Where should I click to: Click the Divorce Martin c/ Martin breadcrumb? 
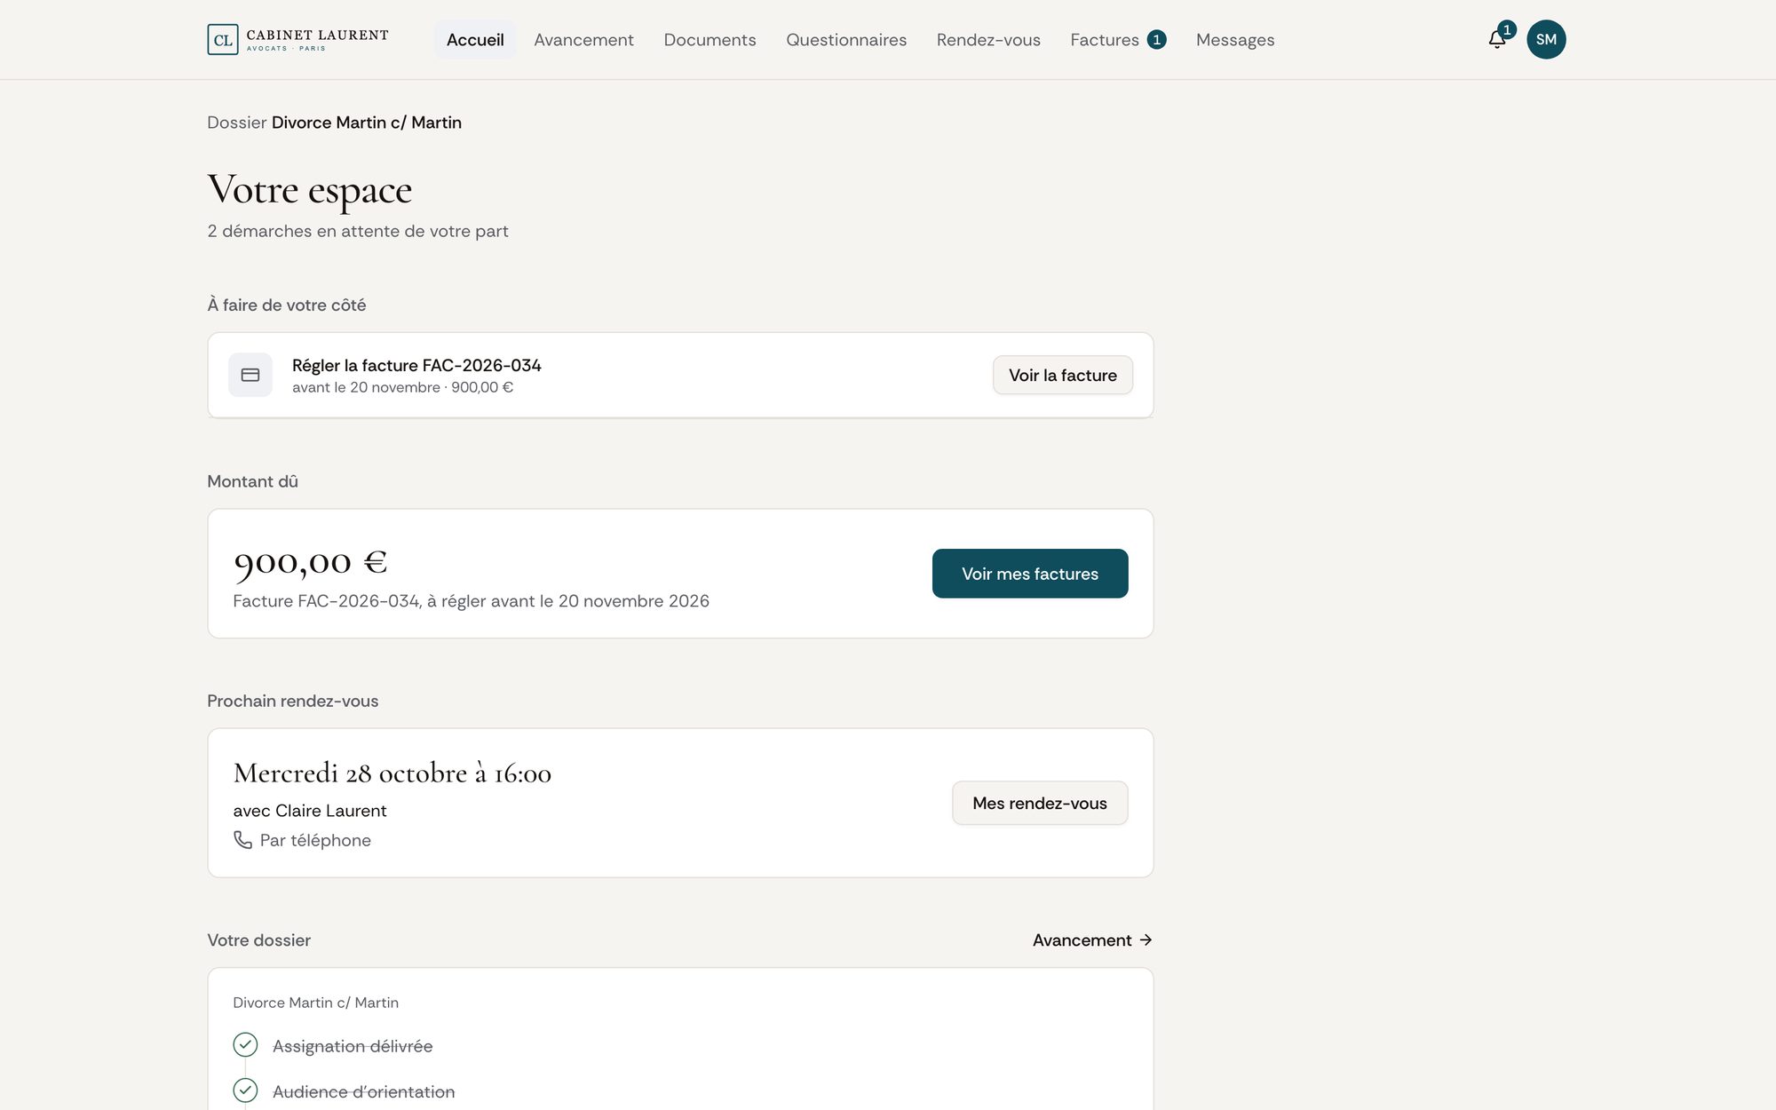coord(367,123)
